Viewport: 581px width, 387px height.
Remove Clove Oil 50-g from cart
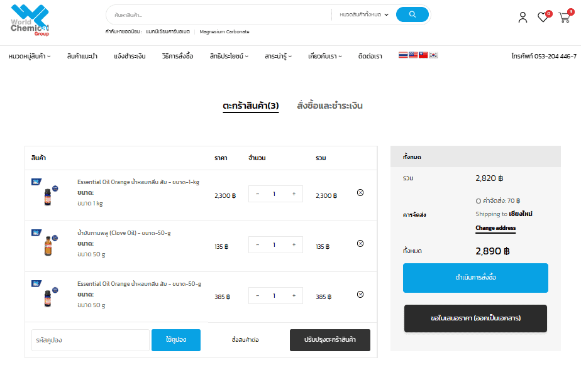point(360,243)
